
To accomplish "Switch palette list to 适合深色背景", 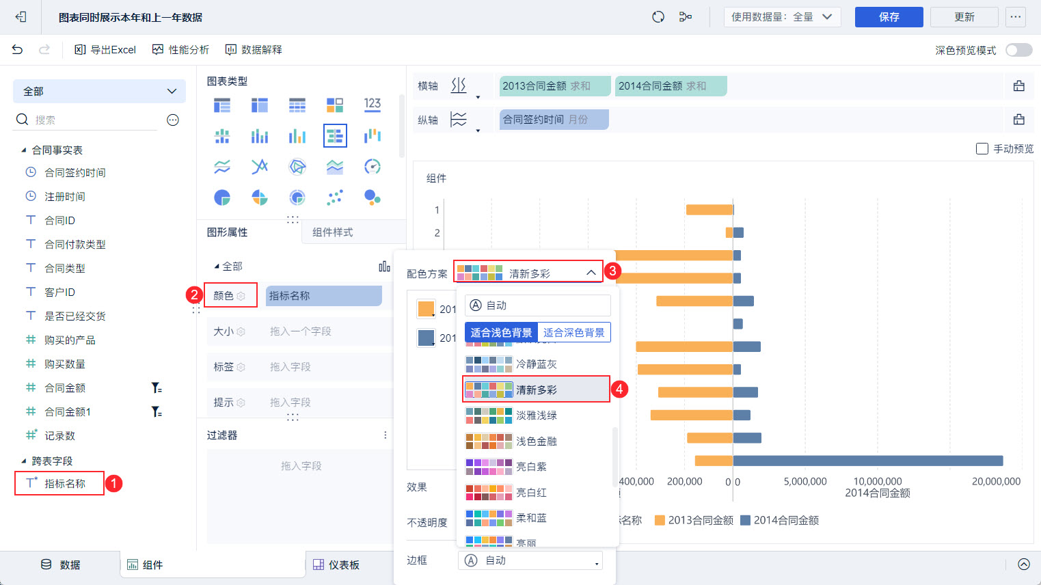I will [x=574, y=333].
